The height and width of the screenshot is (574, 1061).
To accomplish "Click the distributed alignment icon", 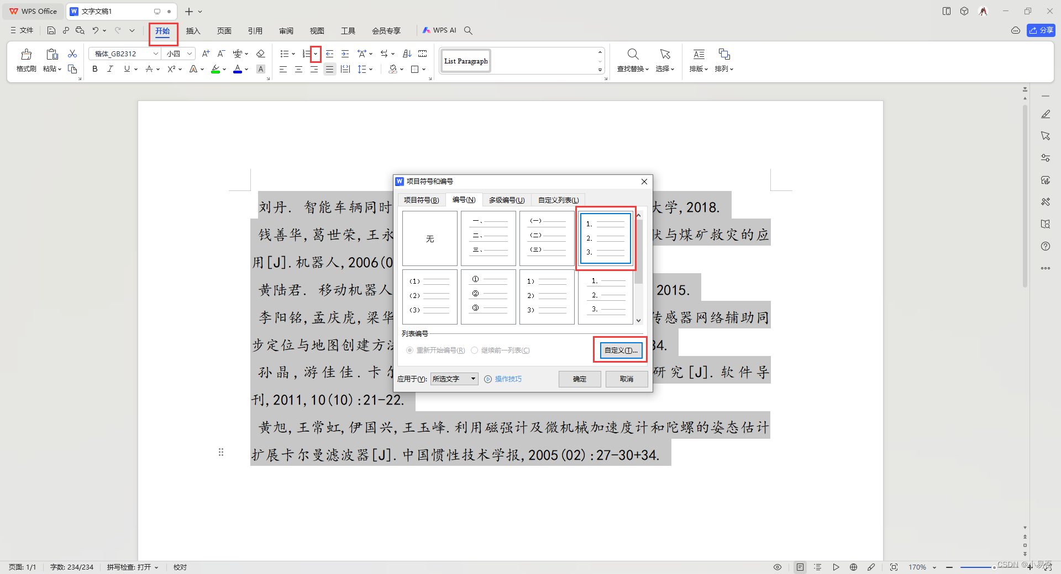I will click(x=345, y=69).
